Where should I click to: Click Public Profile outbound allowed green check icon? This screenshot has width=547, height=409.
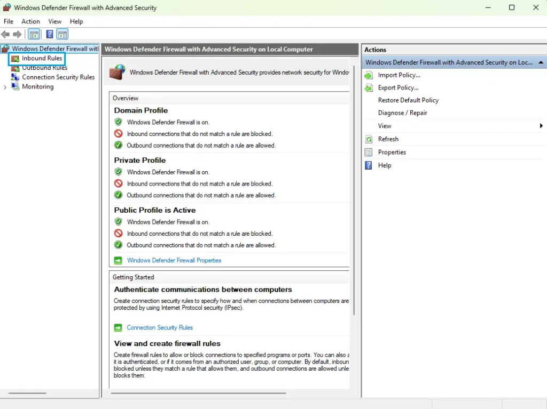point(118,245)
